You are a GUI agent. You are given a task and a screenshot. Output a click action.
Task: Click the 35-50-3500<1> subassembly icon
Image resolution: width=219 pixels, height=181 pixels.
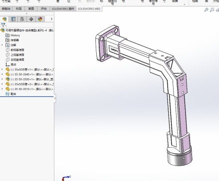click(7, 79)
